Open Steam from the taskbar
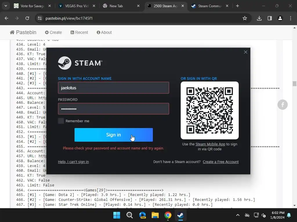 pyautogui.click(x=180, y=215)
